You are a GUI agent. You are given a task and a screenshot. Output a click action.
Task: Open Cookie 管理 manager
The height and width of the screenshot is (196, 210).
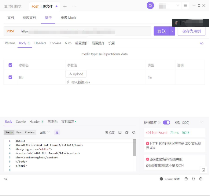pos(170,179)
